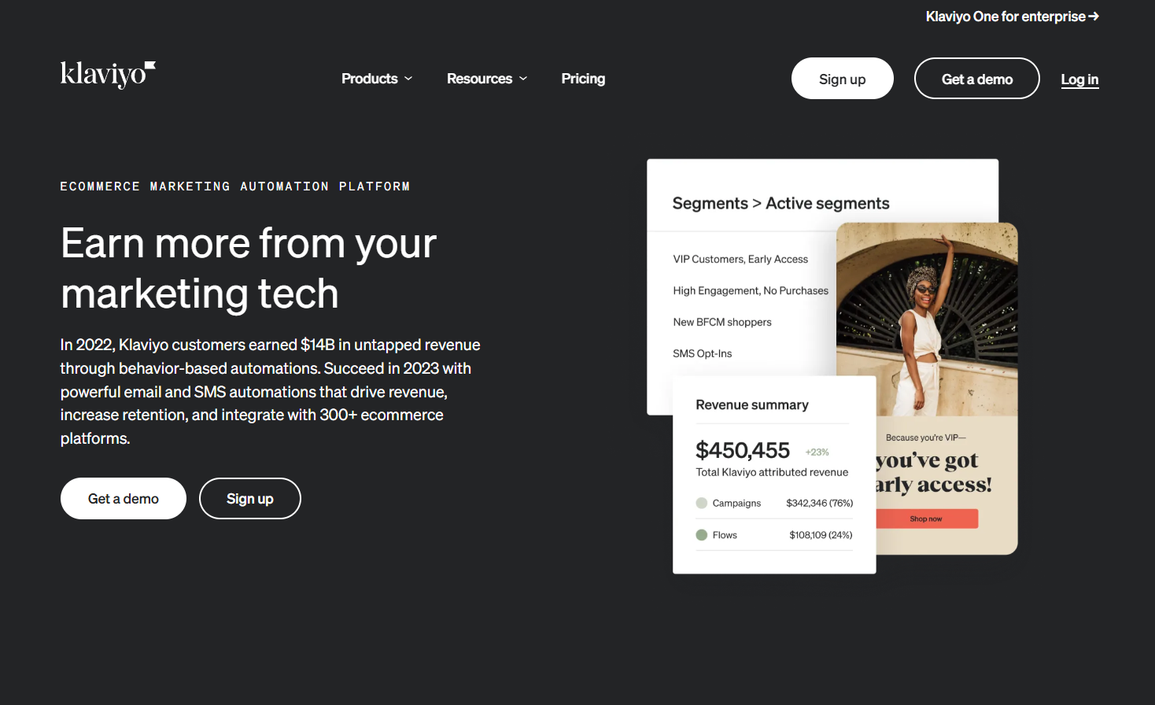Click the Klaviyo One for enterprise link
Screen dimensions: 1155x705
pos(1005,17)
